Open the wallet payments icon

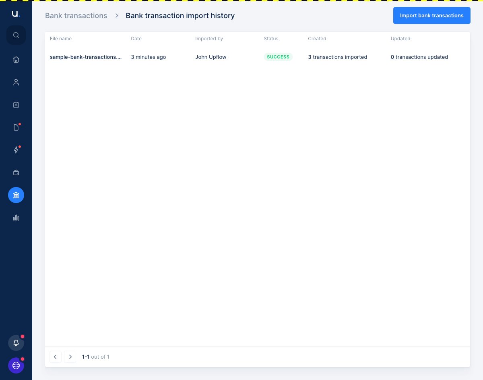16,172
